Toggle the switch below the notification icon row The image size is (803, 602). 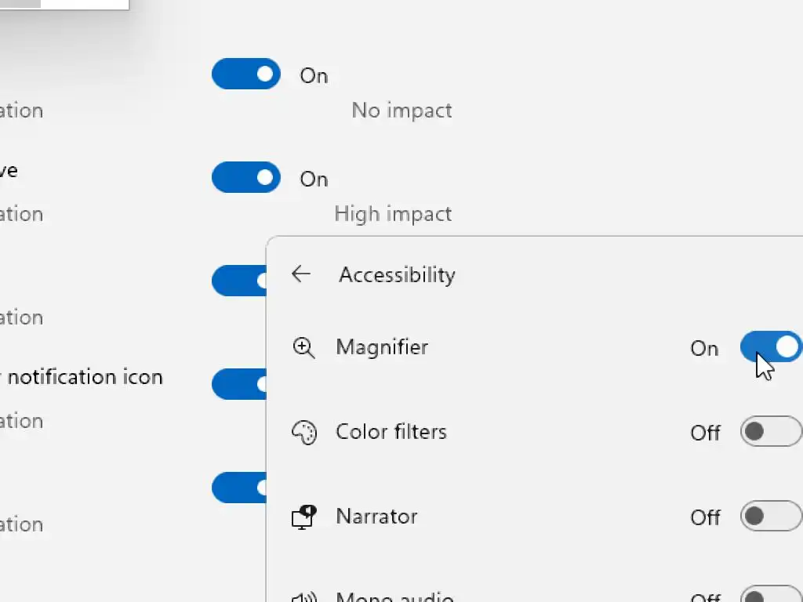[x=239, y=488]
